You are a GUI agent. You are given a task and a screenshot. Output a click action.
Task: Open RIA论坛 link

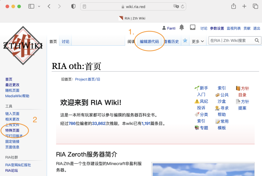(11, 170)
